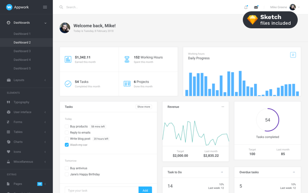This screenshot has width=308, height=193.
Task: Expand the Forms menu chevron
Action: 45,122
